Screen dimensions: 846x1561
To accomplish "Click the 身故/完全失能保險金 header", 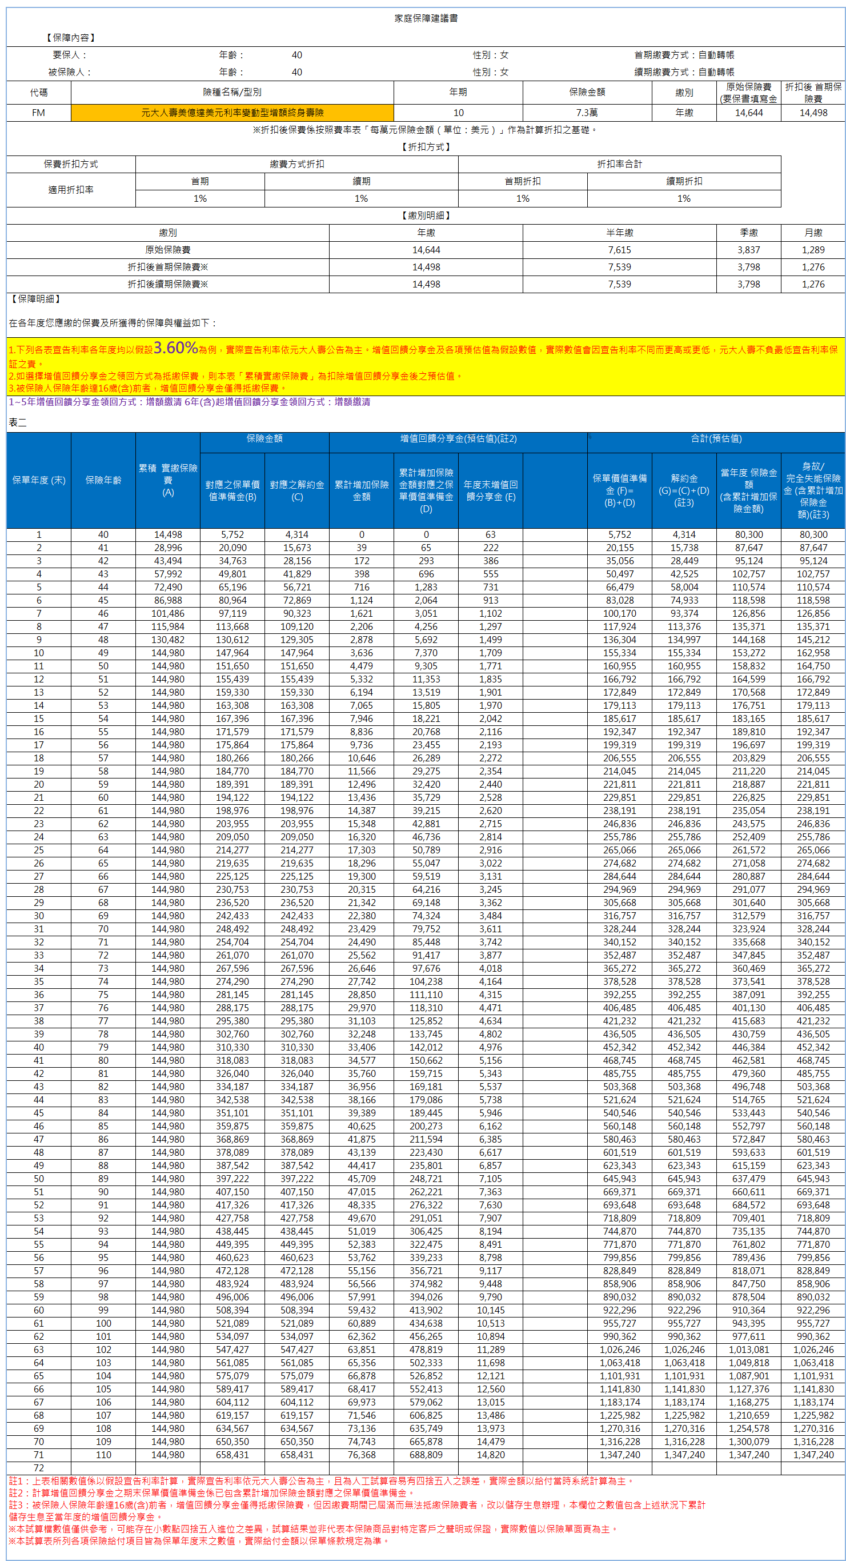I will click(x=813, y=491).
